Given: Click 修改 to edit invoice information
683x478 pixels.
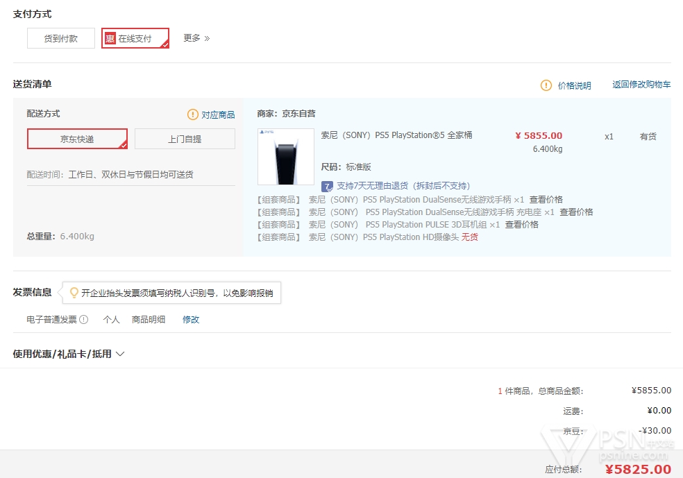Looking at the screenshot, I should point(191,320).
